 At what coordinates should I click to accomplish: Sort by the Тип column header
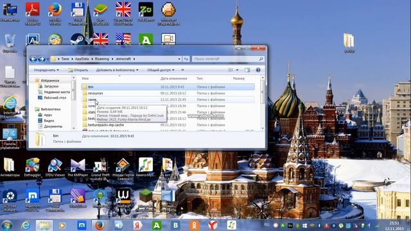coord(200,78)
